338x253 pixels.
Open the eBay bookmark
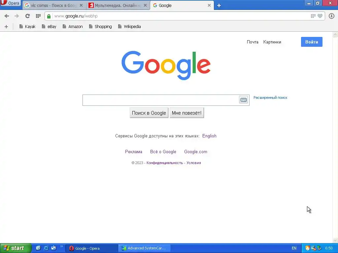click(x=49, y=26)
